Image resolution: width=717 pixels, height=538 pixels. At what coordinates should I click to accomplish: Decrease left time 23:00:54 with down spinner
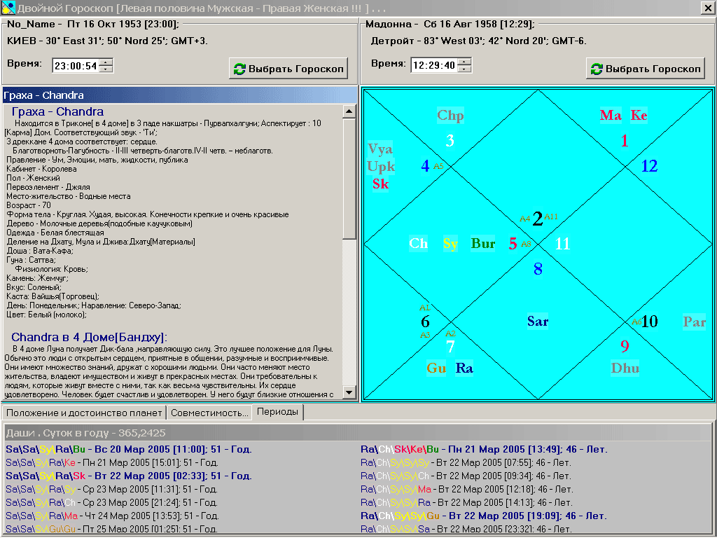pos(106,69)
